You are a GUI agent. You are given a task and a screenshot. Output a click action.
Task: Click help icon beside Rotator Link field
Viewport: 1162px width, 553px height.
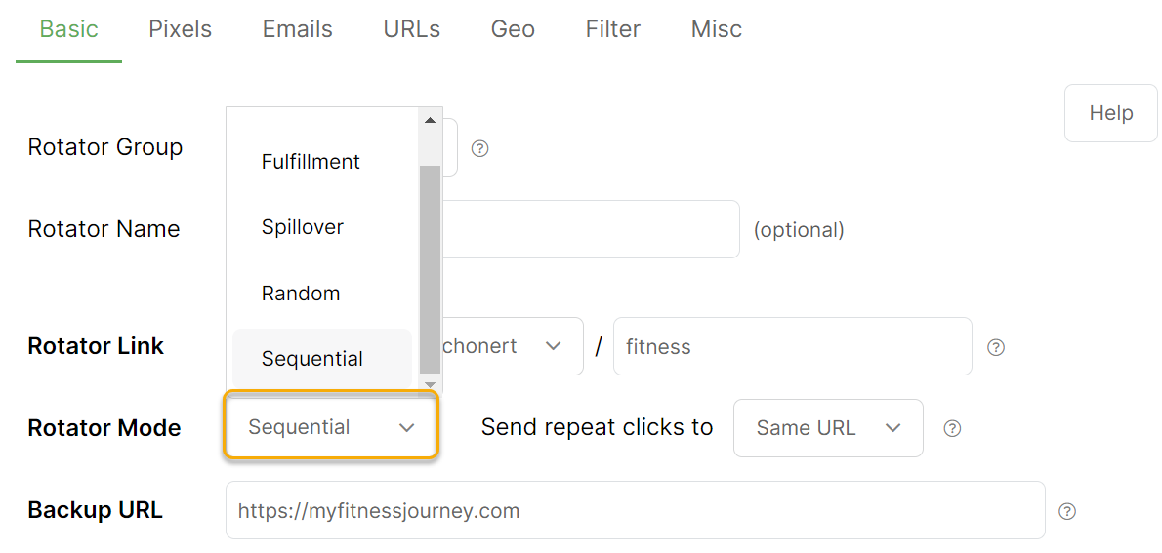[997, 347]
